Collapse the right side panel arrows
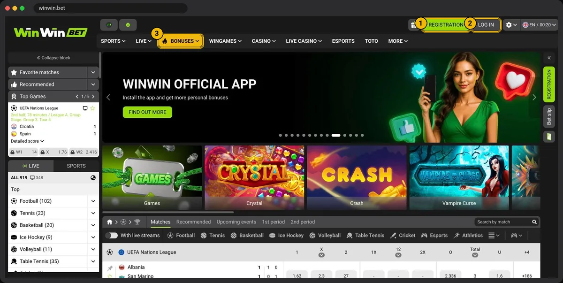The height and width of the screenshot is (283, 563). 549,58
